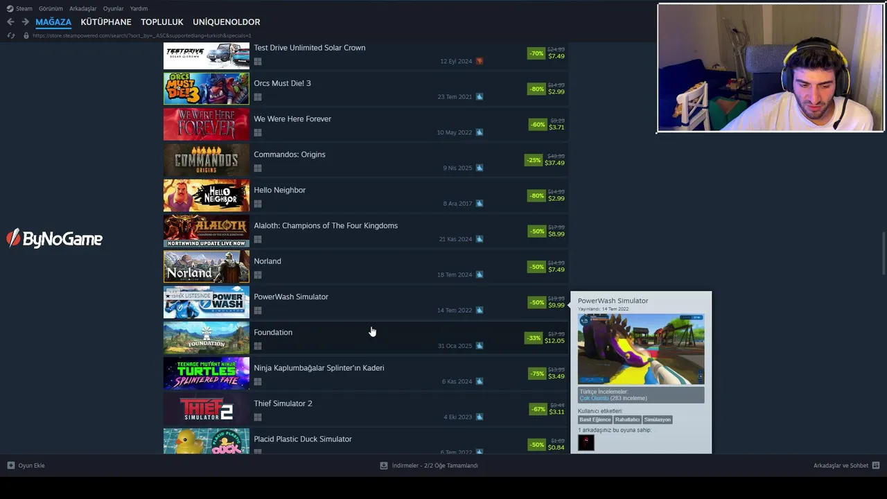This screenshot has width=887, height=499.
Task: Open the Arkadaşlar menu
Action: pos(83,8)
